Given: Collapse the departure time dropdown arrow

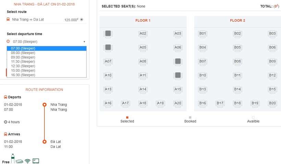Looking at the screenshot, I should click(84, 42).
